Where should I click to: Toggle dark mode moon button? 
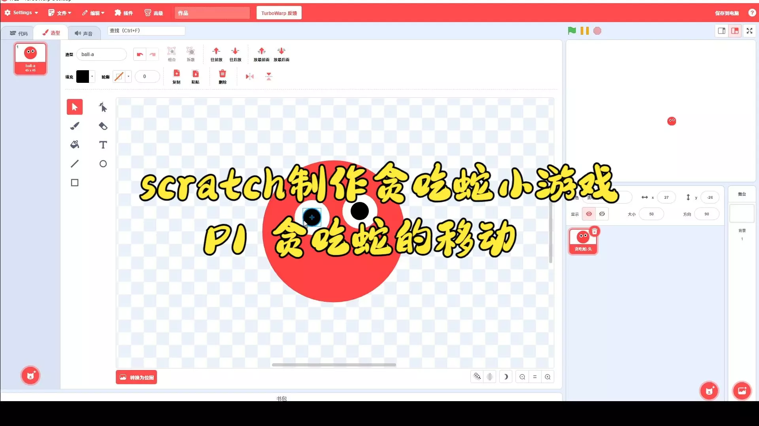click(506, 377)
